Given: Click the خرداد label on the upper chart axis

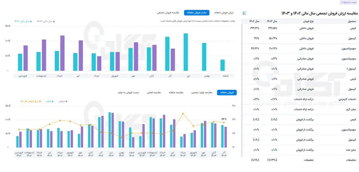Looking at the screenshot, I should click(x=59, y=76).
